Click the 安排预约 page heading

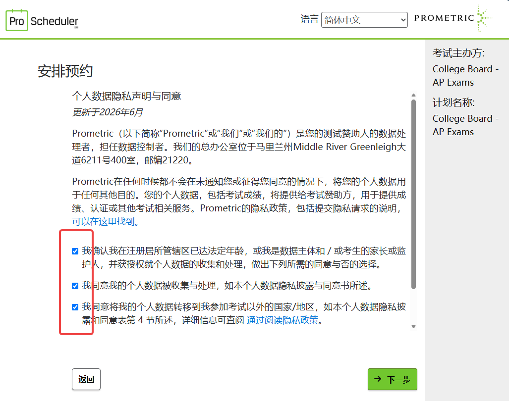65,71
